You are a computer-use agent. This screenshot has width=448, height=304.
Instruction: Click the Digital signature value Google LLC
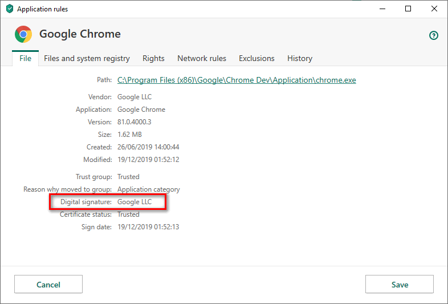tap(135, 202)
